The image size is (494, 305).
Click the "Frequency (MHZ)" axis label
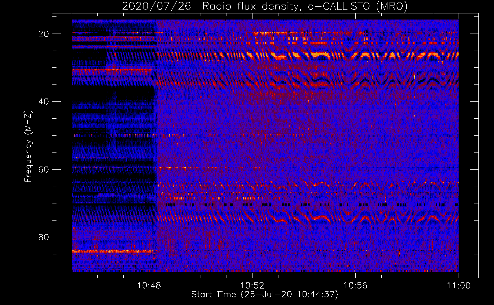28,146
